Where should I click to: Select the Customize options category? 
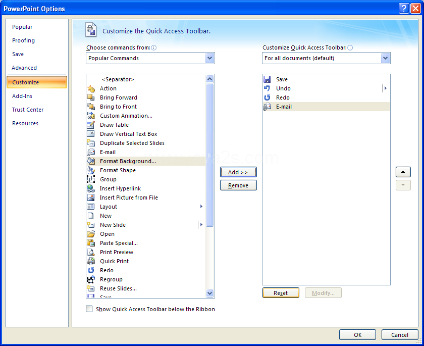coord(37,82)
